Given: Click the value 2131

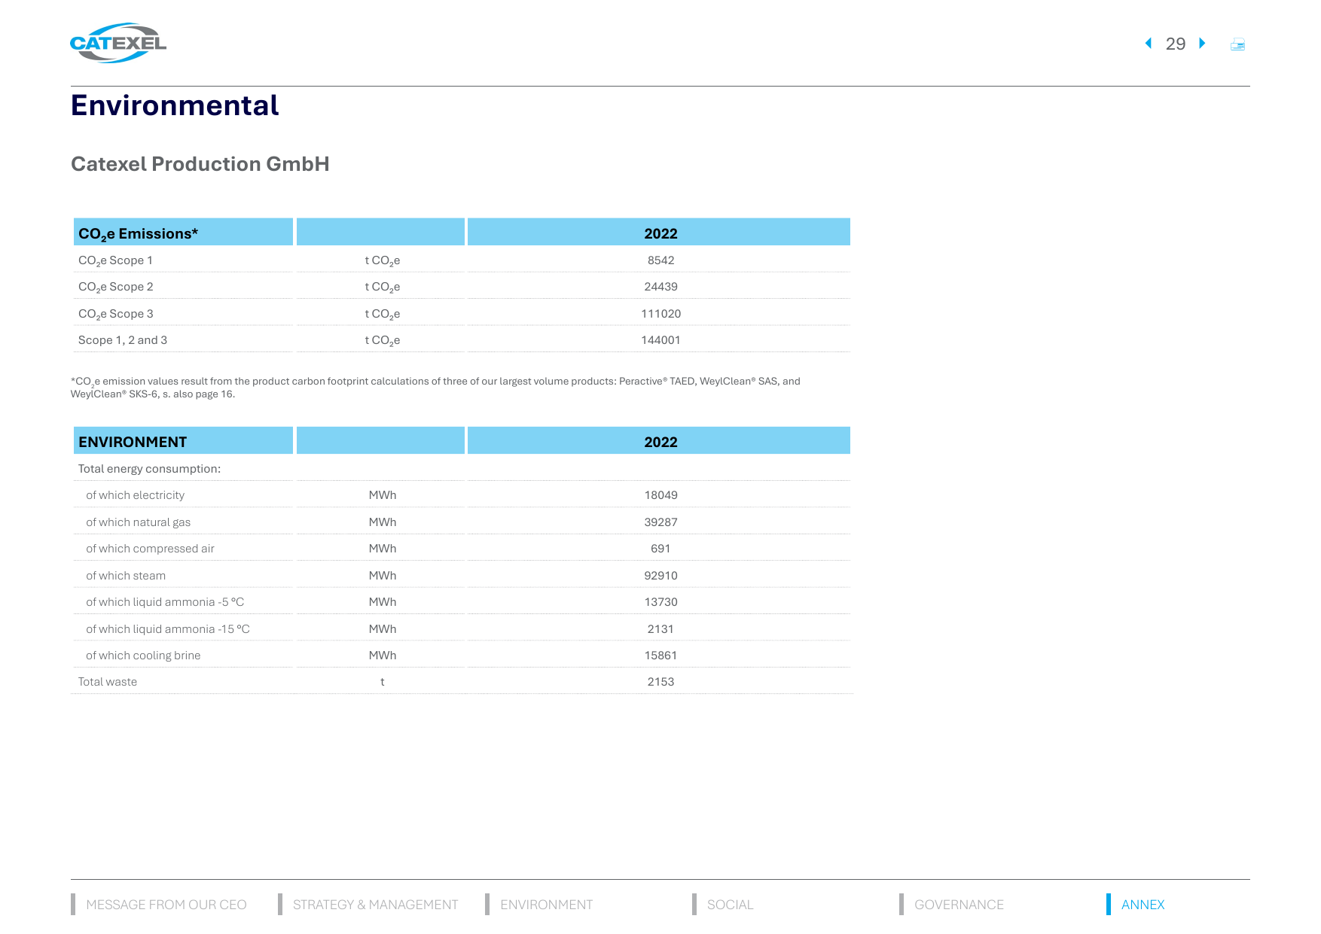Looking at the screenshot, I should coord(660,629).
